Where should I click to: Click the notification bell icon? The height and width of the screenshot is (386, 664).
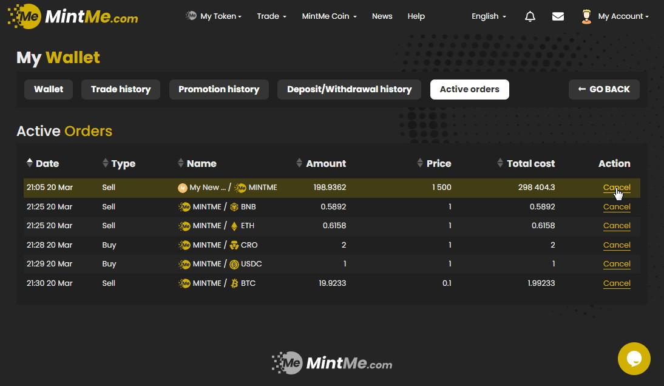(530, 16)
